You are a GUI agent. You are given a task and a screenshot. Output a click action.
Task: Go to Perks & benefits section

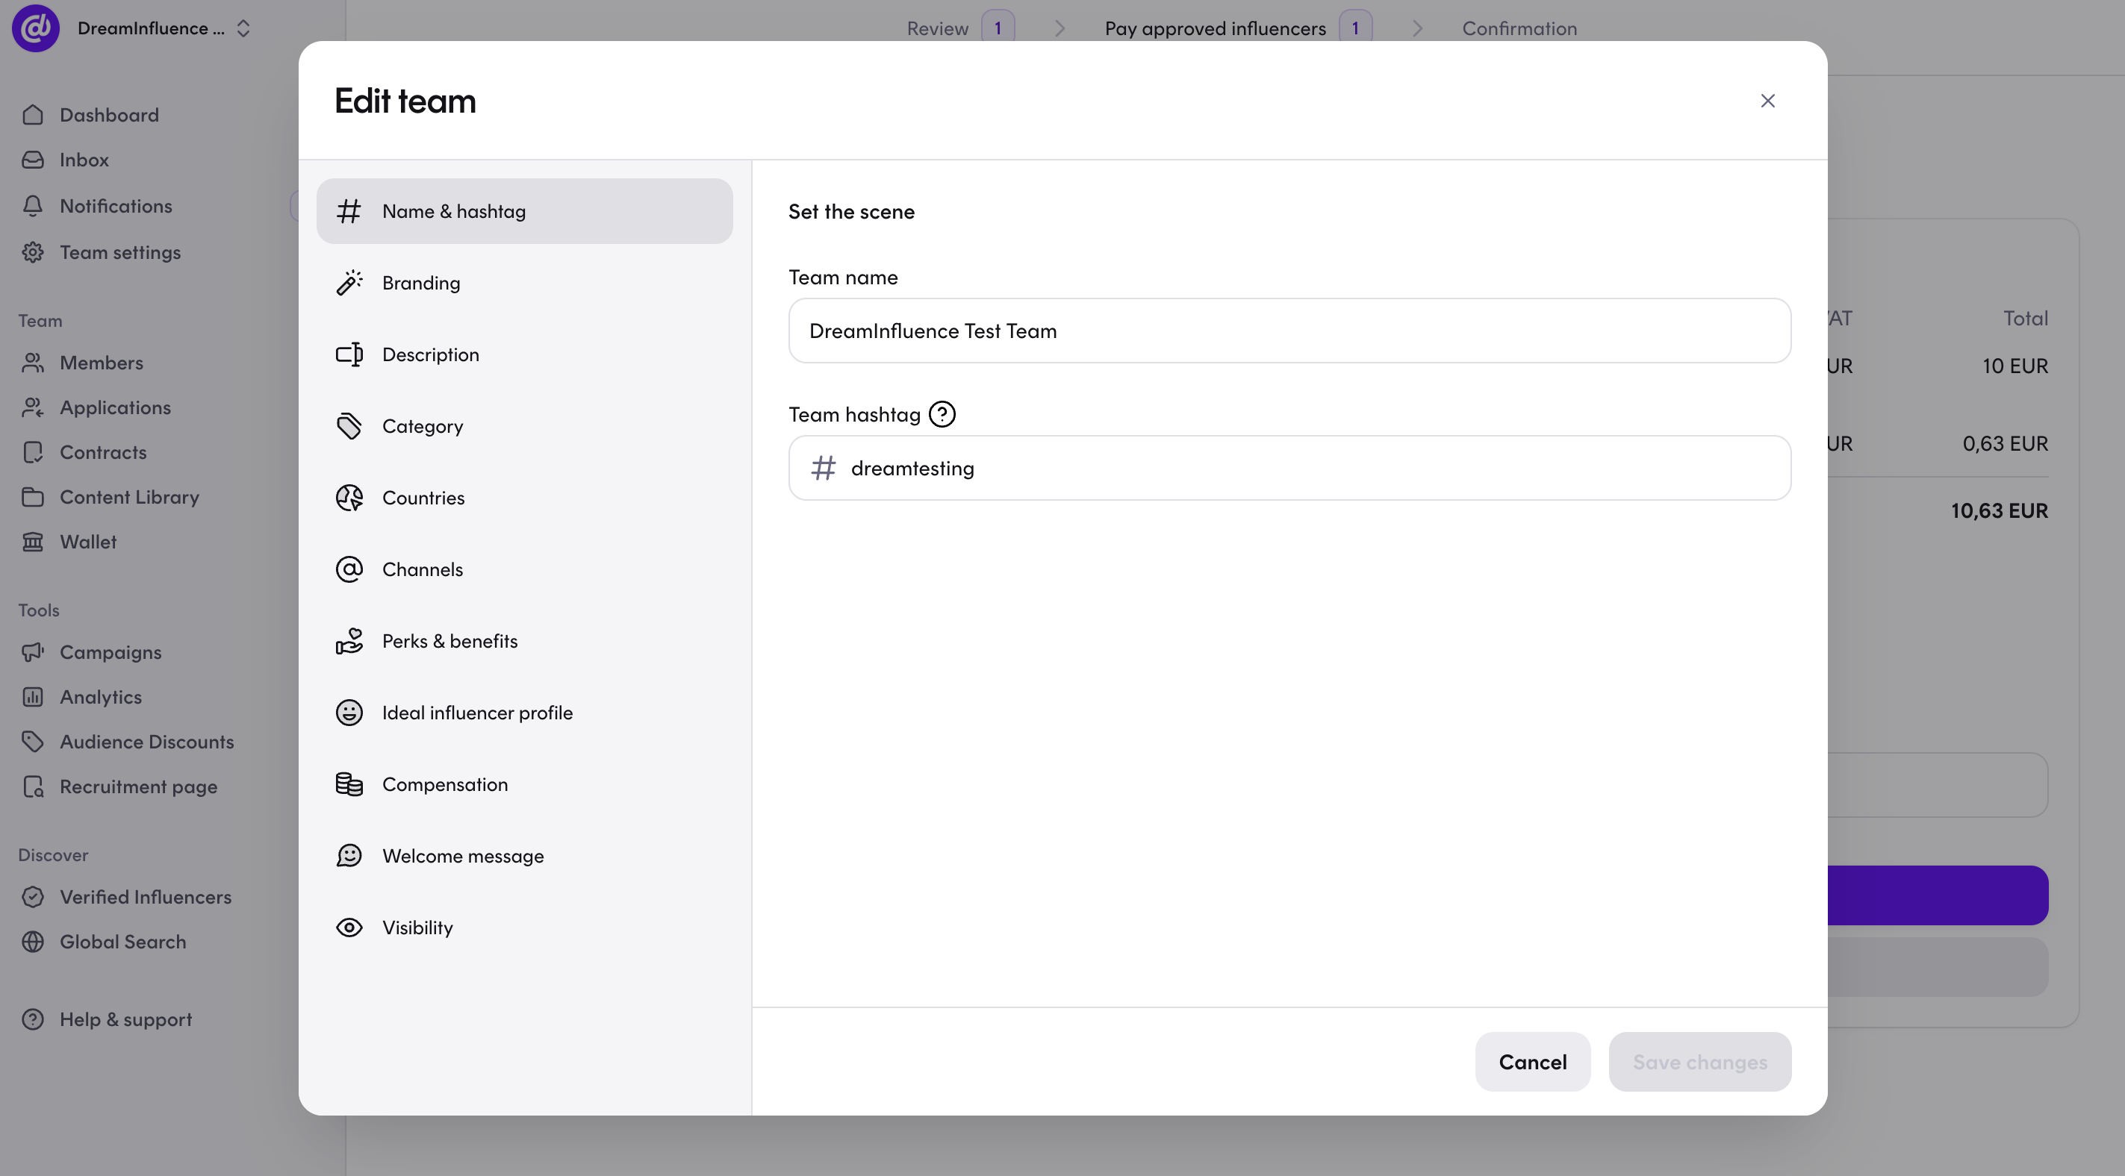click(x=524, y=641)
